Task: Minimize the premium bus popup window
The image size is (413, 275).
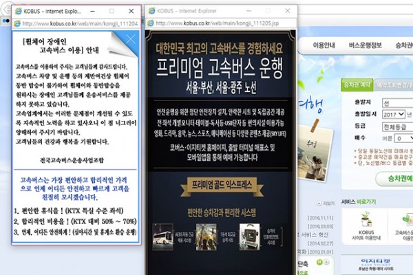Action: point(248,11)
